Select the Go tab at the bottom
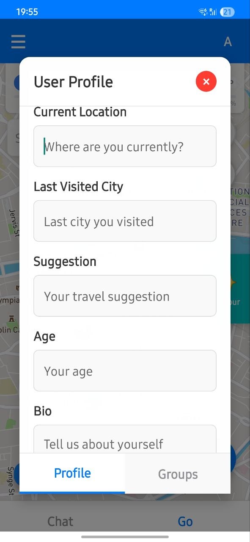This screenshot has height=542, width=250. pyautogui.click(x=185, y=521)
